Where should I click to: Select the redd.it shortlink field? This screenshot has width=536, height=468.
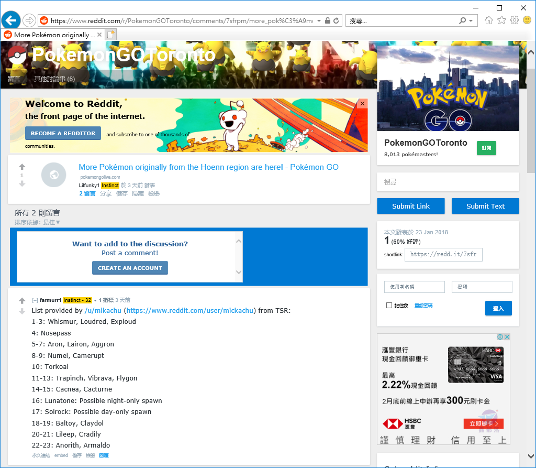pos(443,254)
